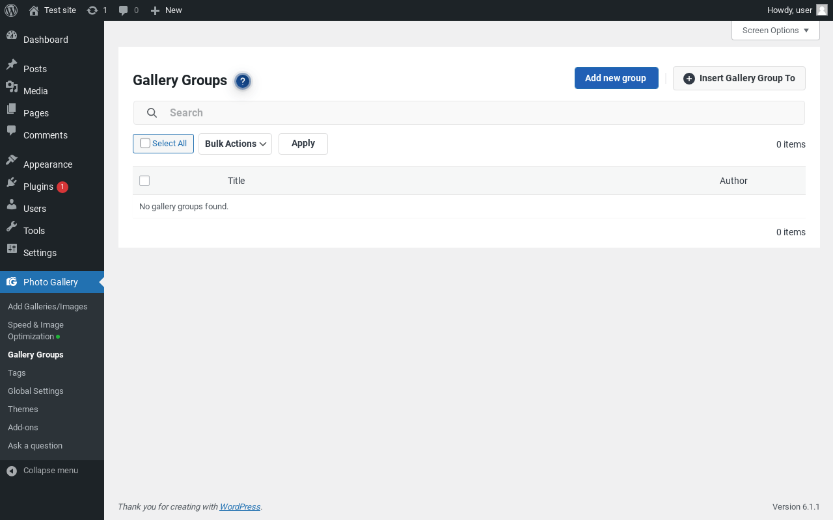Open the updates icon in admin bar
Image resolution: width=833 pixels, height=520 pixels.
point(92,10)
